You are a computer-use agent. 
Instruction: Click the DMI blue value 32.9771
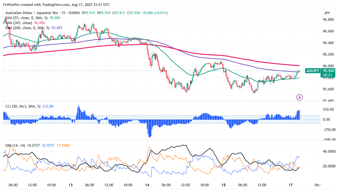pos(48,146)
